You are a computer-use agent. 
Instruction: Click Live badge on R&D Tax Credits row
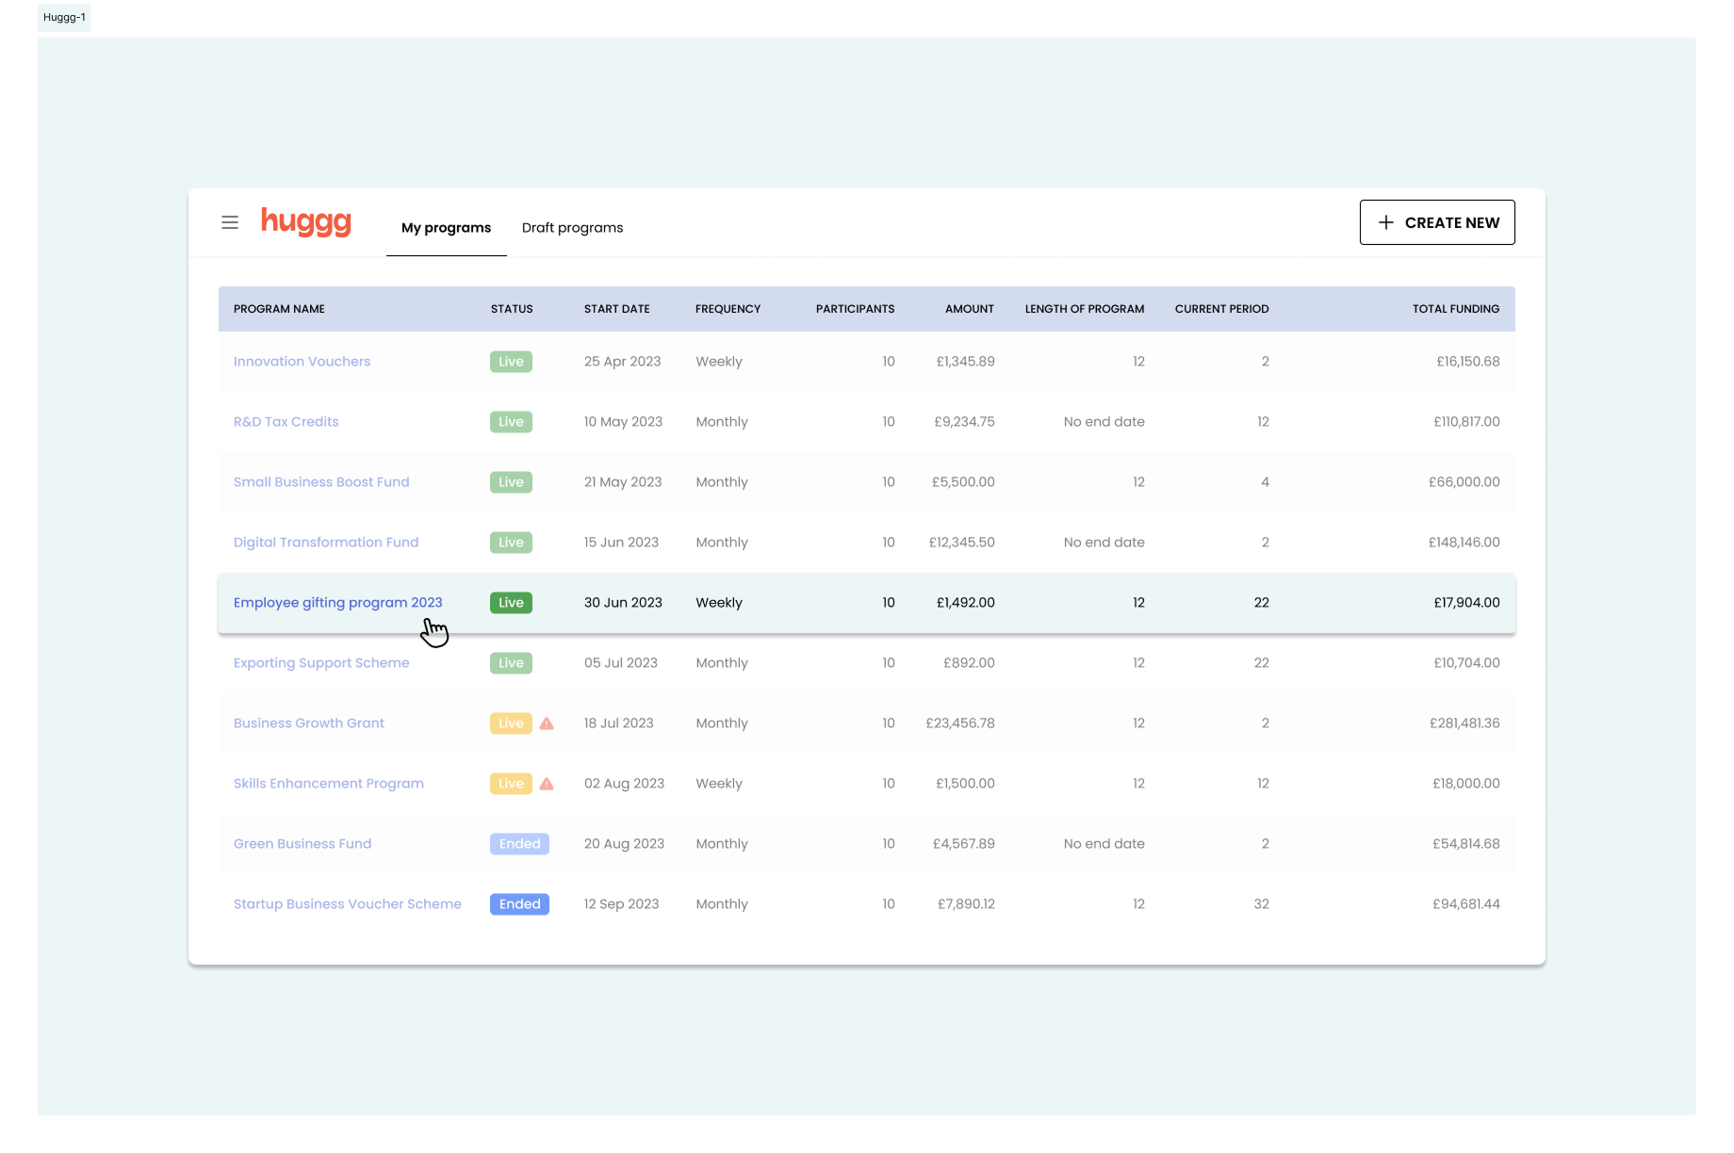tap(511, 422)
